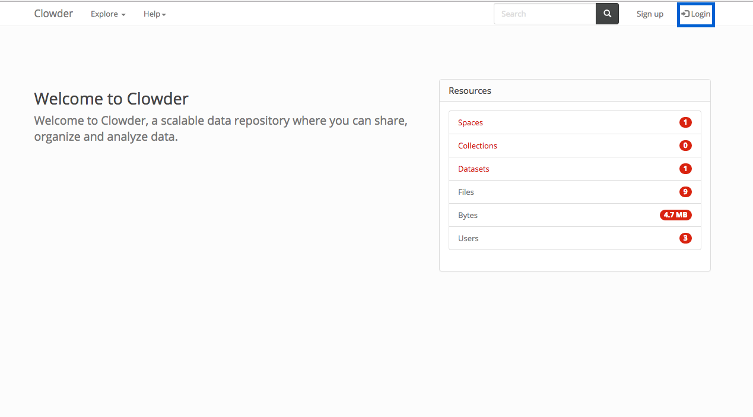Click the Files count badge showing 9
This screenshot has height=417, width=753.
tap(685, 192)
